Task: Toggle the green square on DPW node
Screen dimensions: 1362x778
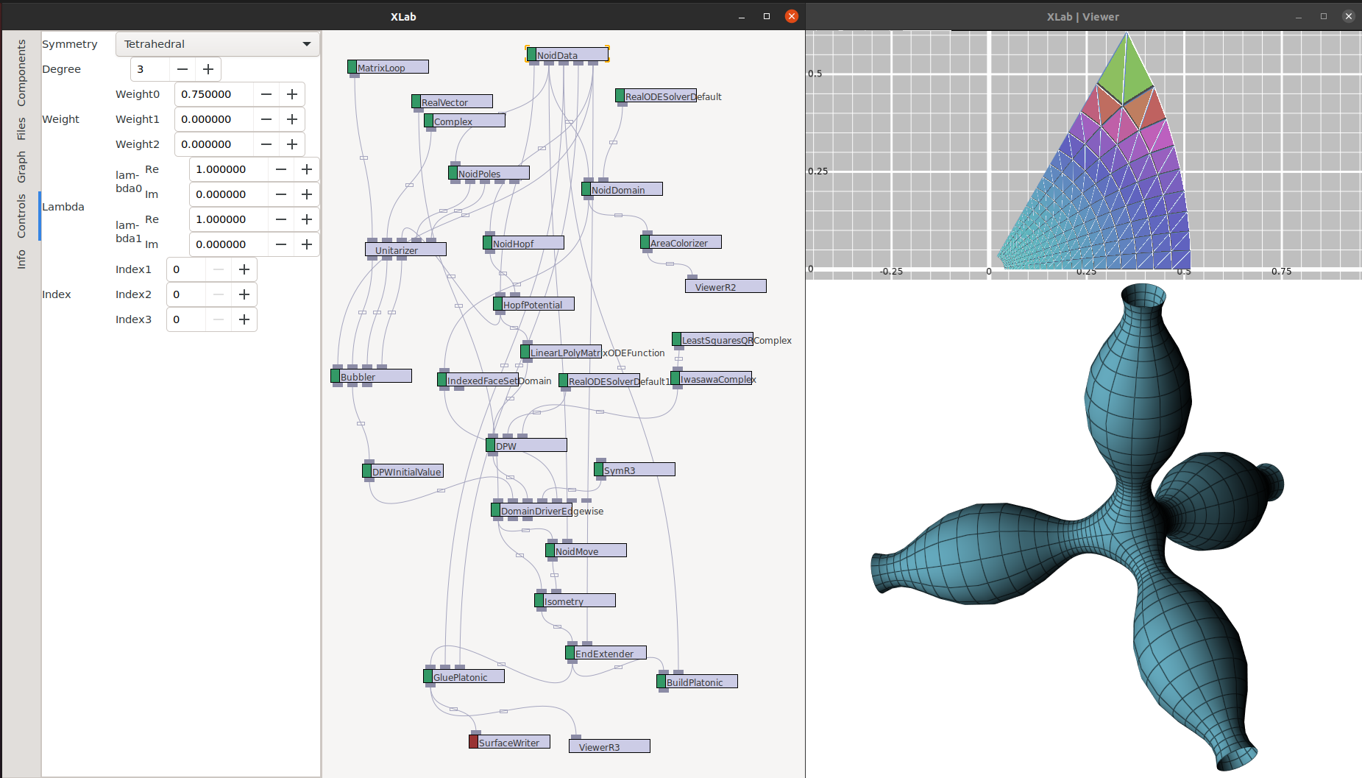Action: click(x=490, y=445)
